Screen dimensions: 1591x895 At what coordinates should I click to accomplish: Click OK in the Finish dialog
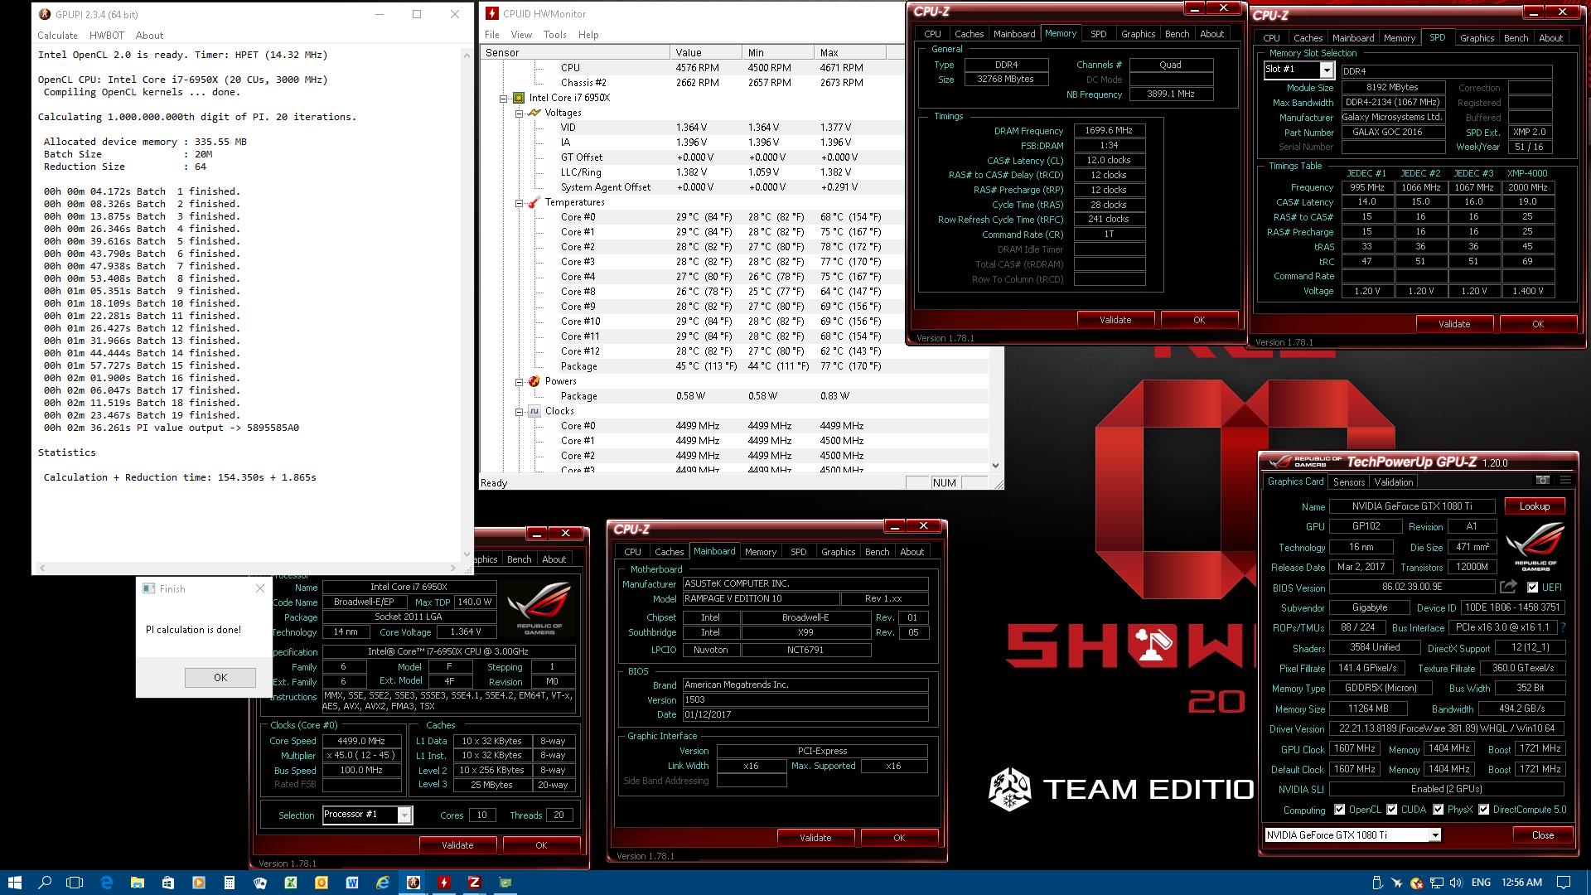[x=220, y=677]
